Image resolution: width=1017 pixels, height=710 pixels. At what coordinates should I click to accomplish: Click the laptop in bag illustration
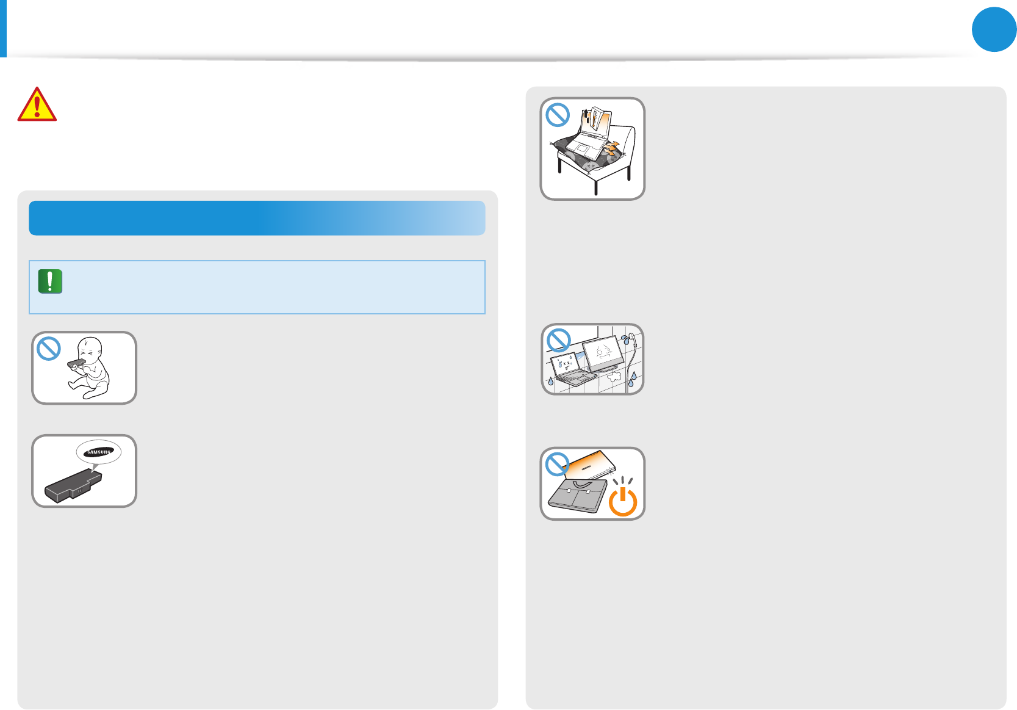[592, 484]
